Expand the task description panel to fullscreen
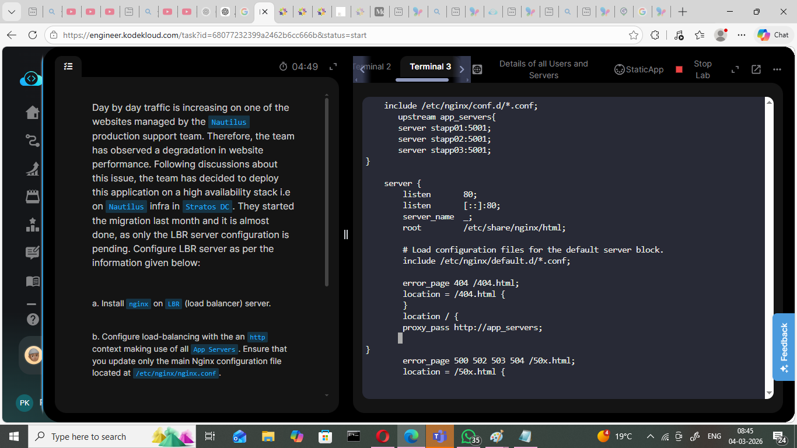 coord(333,67)
